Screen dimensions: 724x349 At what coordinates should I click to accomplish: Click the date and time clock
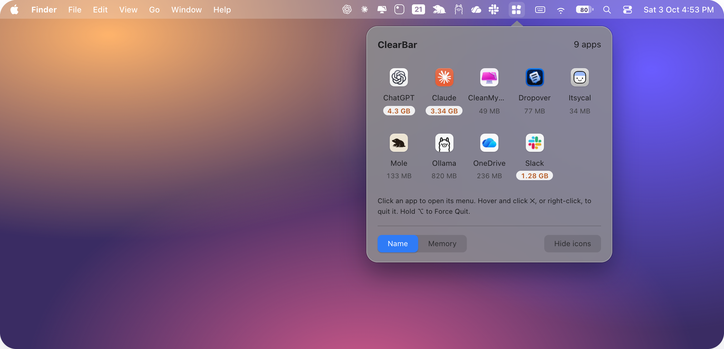tap(679, 10)
